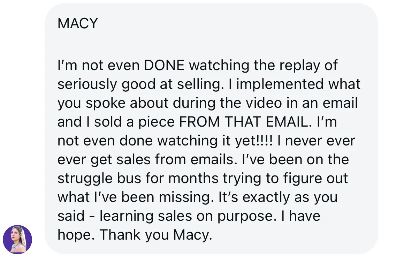Click the phrase FROM THAT EMAIL
The width and height of the screenshot is (396, 263).
pos(244,122)
